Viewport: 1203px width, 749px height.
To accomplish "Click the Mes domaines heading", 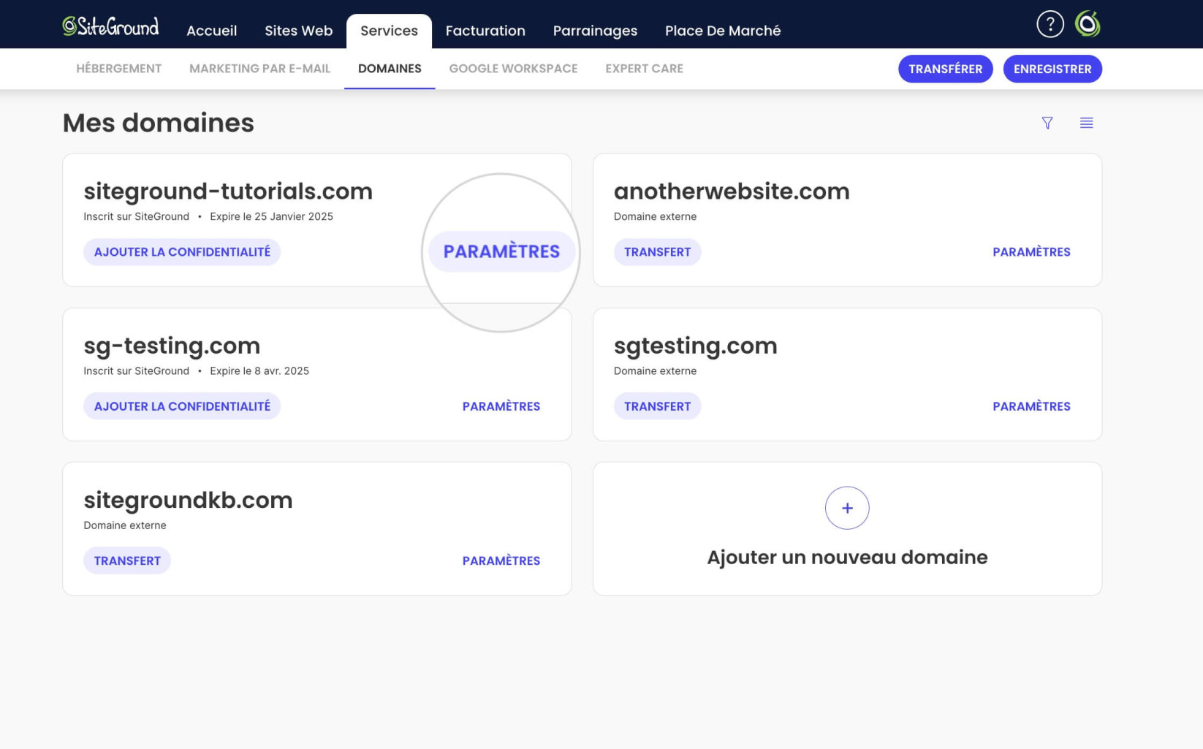I will click(x=158, y=123).
